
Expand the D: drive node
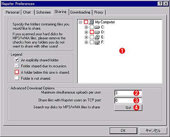click(x=86, y=32)
